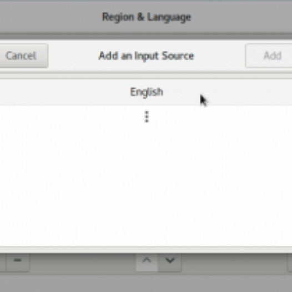The image size is (292, 292).
Task: Click the Region & Language window title
Action: (147, 17)
